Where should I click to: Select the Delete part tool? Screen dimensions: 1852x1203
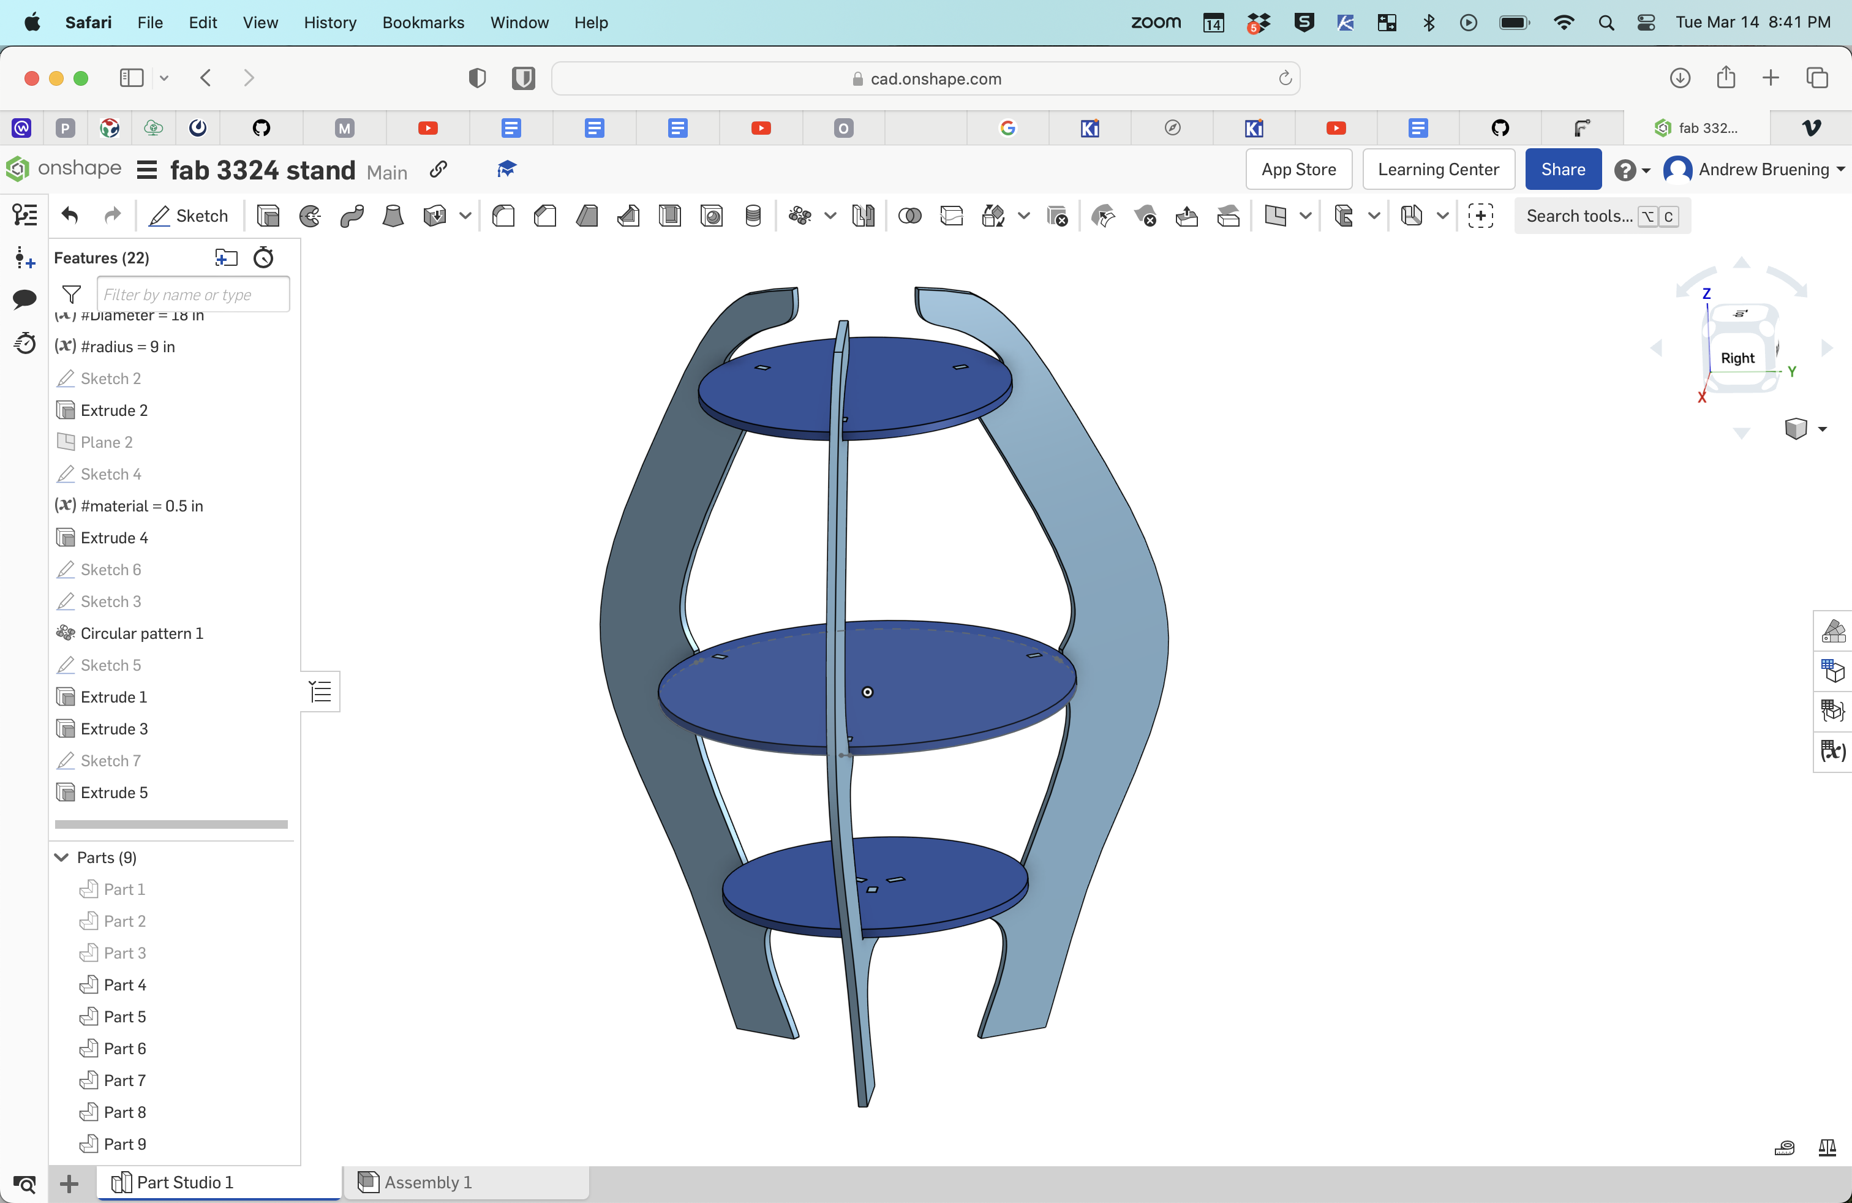[x=1056, y=216]
